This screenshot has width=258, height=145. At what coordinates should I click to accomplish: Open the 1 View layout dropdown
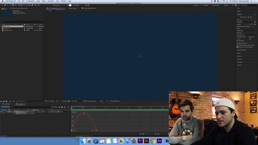[102, 101]
